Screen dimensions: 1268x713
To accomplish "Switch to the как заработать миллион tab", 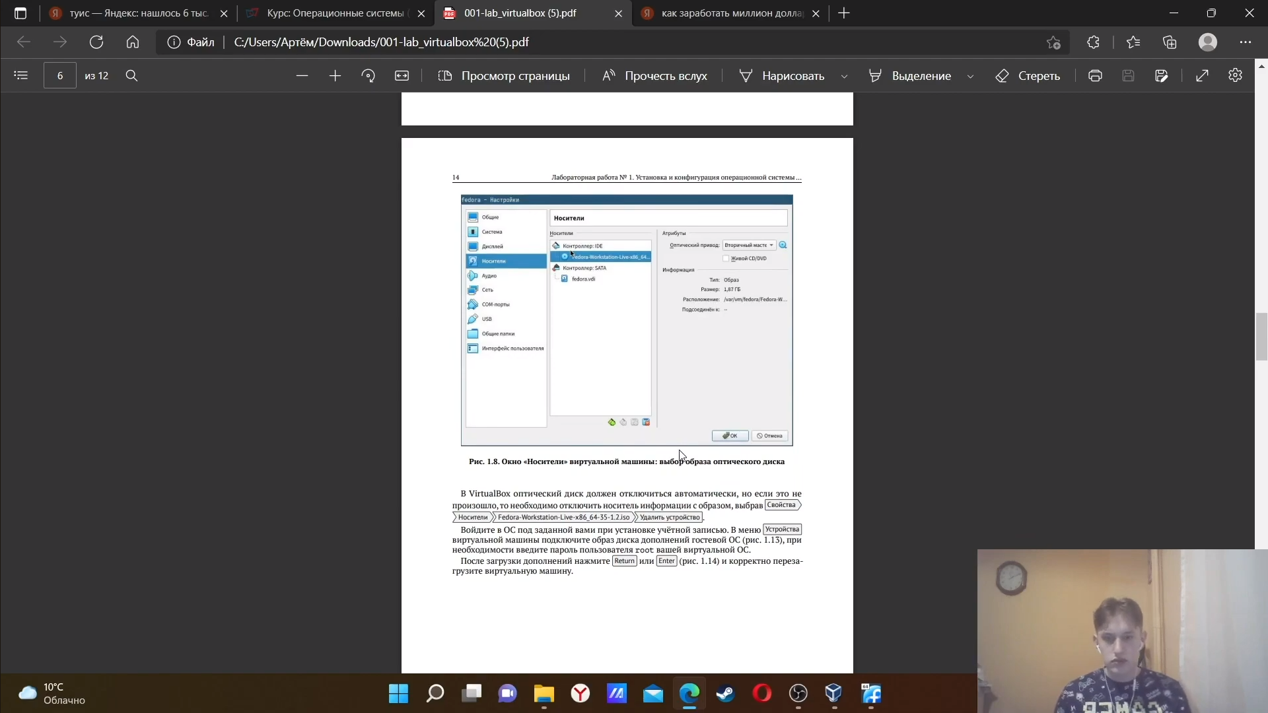I will click(730, 13).
